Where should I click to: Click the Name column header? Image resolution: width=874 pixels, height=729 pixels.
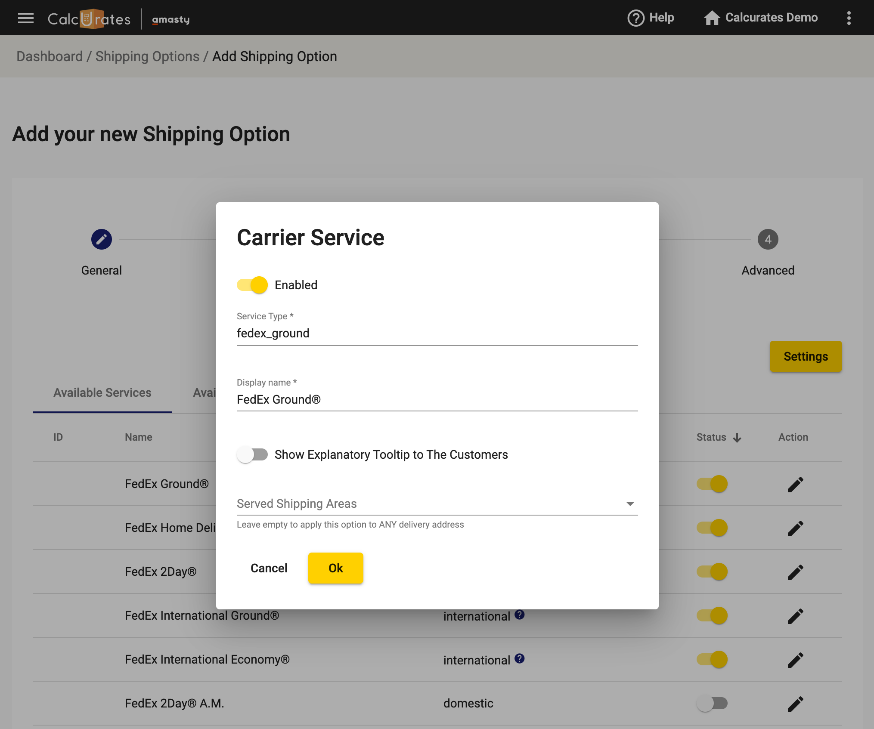139,437
